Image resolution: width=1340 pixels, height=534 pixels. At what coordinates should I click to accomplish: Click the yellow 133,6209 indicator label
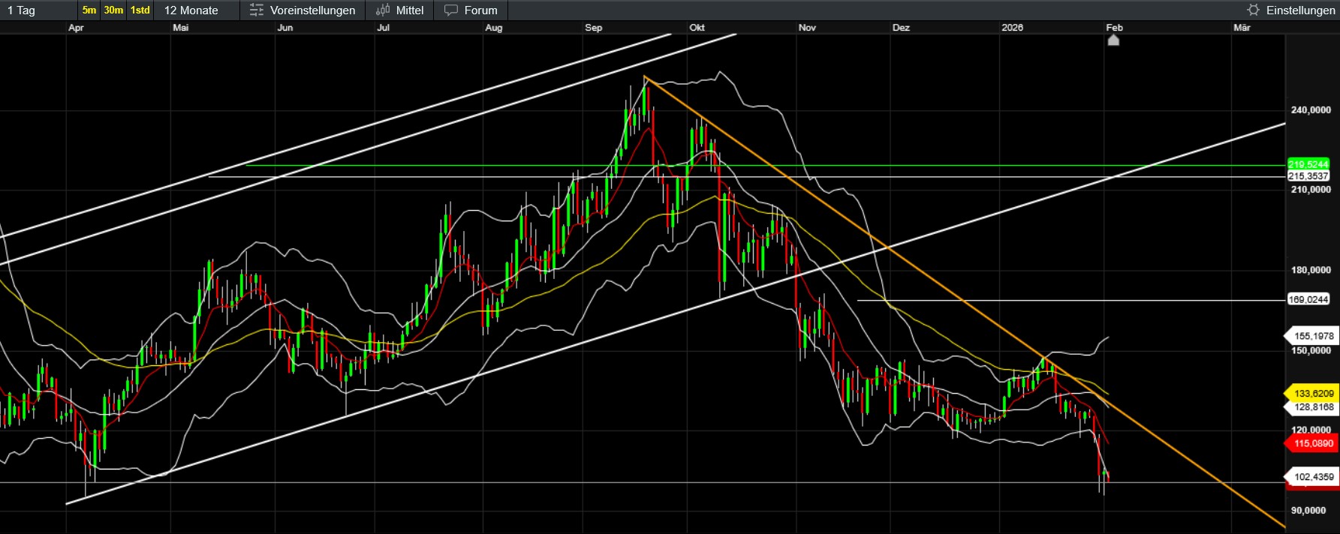[1313, 393]
